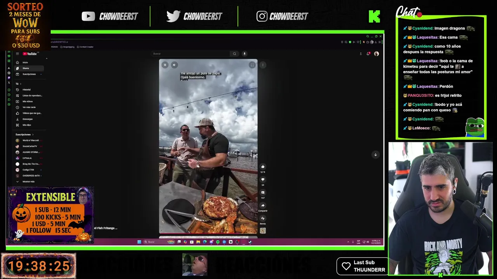
Task: Open the taskbar volume control
Action: [368, 242]
